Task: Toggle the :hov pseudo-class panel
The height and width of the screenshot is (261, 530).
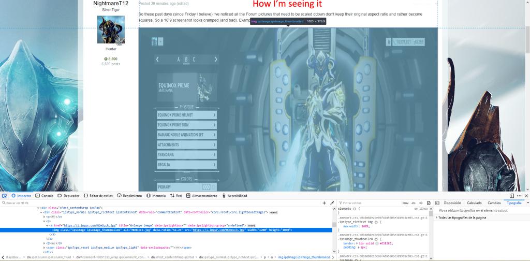Action: [x=406, y=203]
